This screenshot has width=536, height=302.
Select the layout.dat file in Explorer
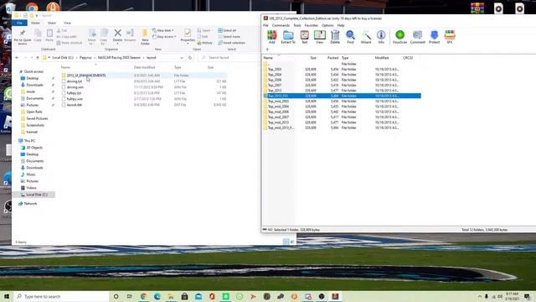click(x=75, y=105)
